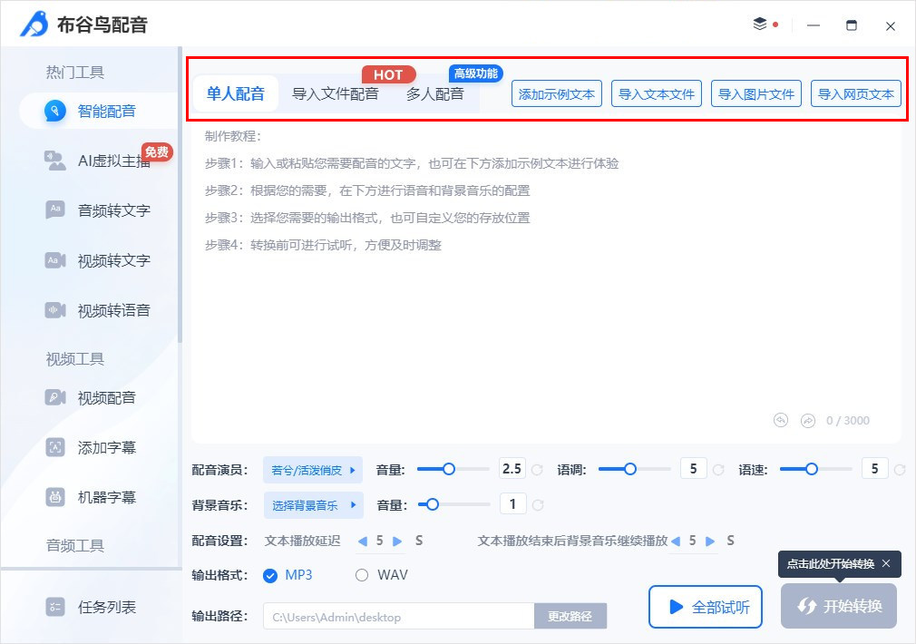Adjust 配音演员 音量 slider handle

[449, 469]
